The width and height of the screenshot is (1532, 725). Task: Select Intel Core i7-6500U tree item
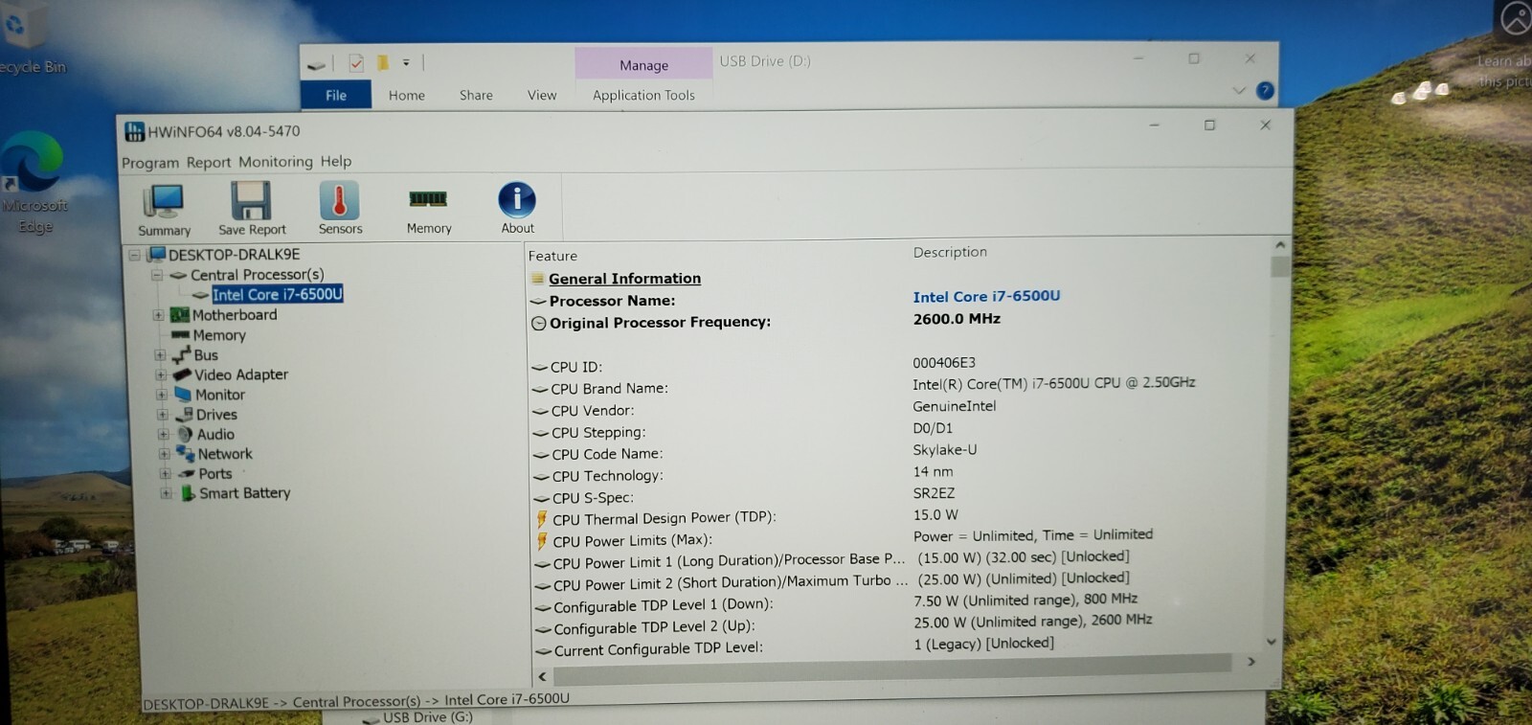[278, 295]
